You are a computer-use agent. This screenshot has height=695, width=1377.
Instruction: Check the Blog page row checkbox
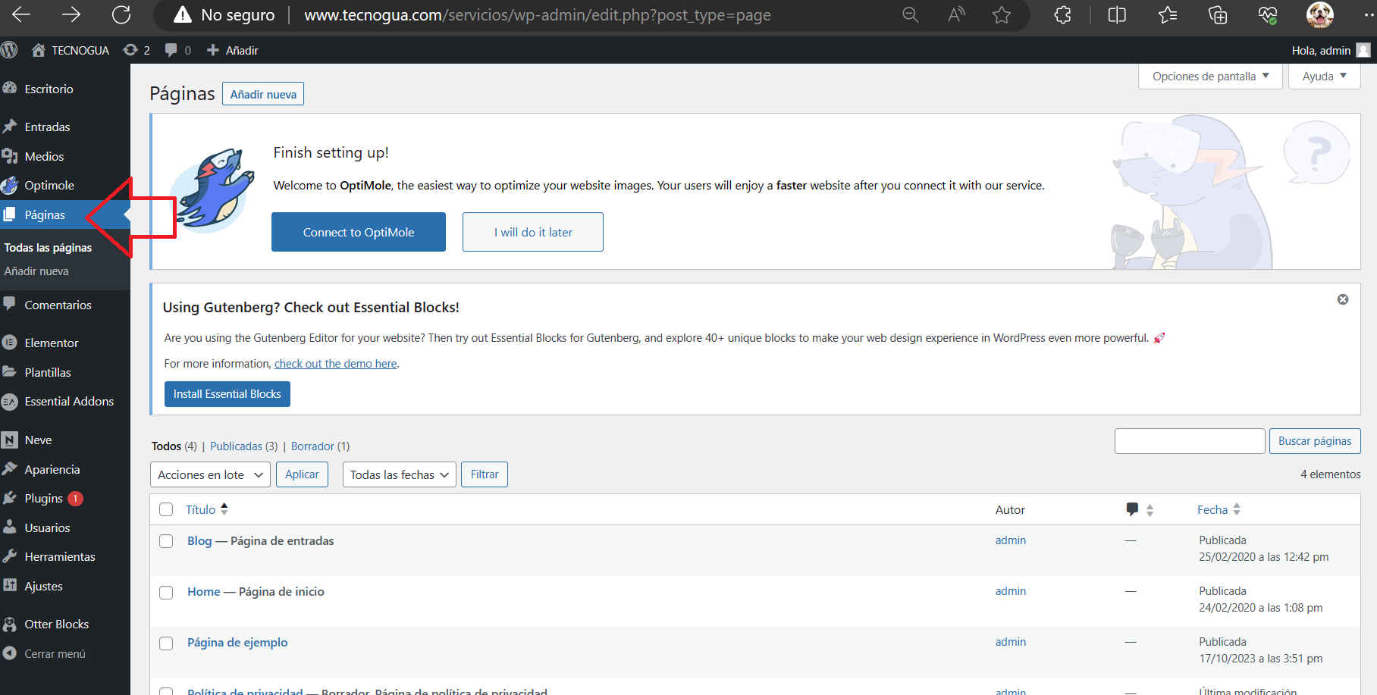pos(166,541)
